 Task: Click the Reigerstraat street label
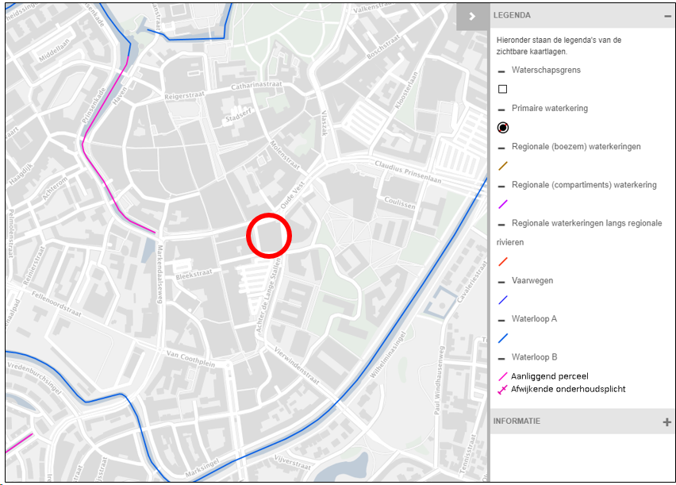185,95
